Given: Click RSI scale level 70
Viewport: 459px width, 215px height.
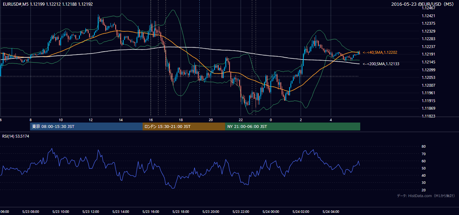Looking at the screenshot, I should (x=423, y=154).
